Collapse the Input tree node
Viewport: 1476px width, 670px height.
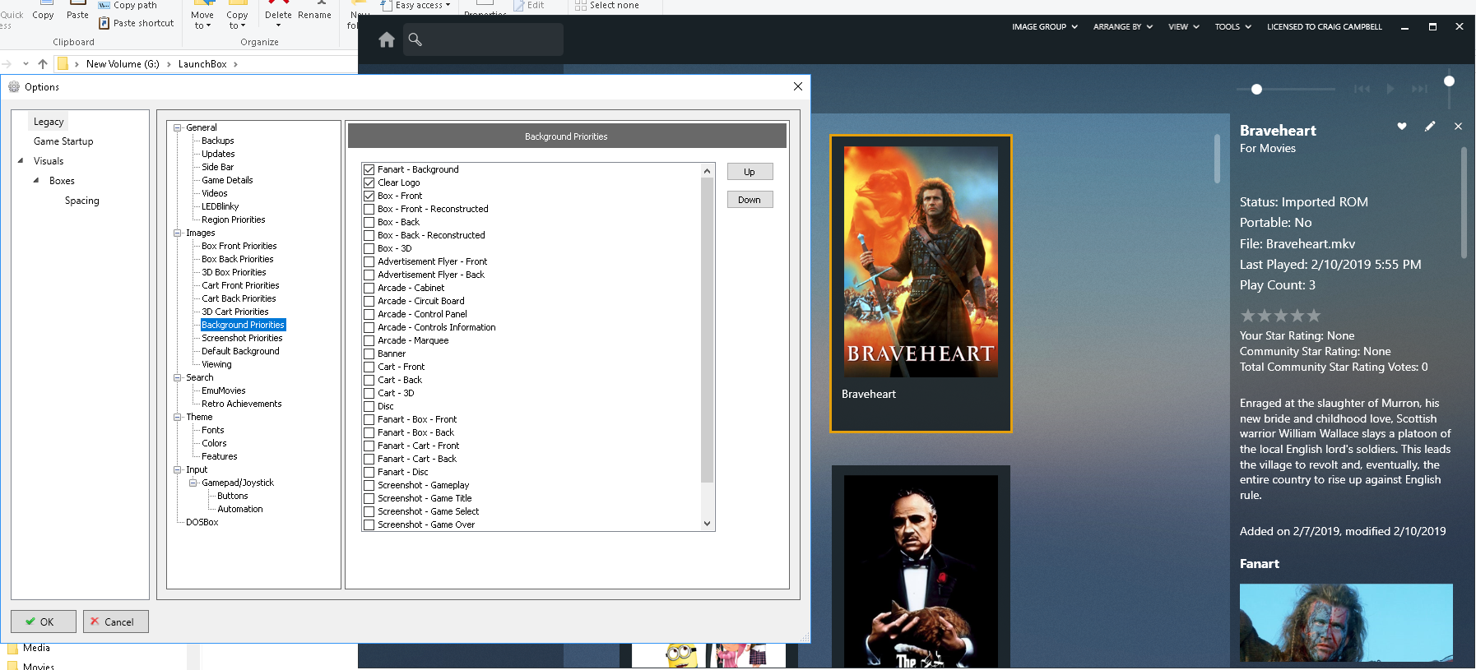[178, 469]
